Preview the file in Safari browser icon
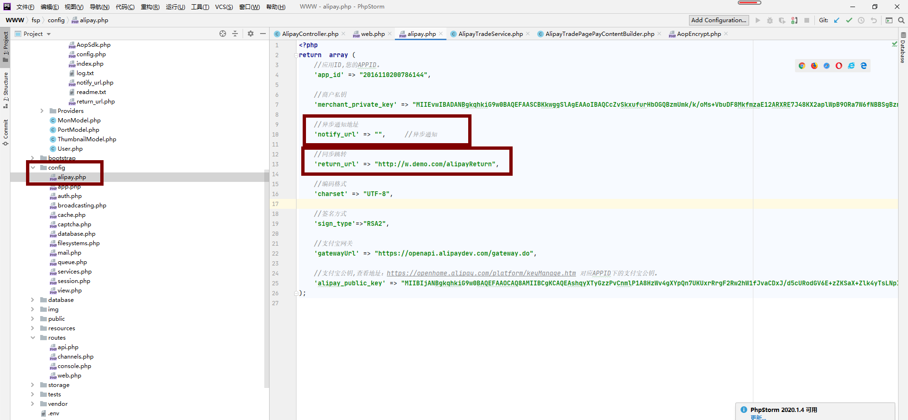The image size is (908, 420). 826,66
